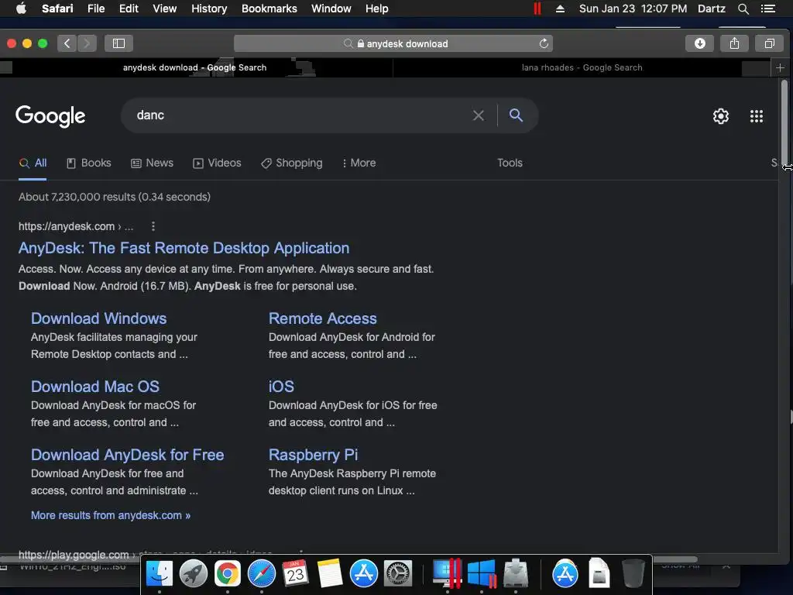Switch to News search results
Image resolution: width=793 pixels, height=595 pixels.
(x=153, y=163)
